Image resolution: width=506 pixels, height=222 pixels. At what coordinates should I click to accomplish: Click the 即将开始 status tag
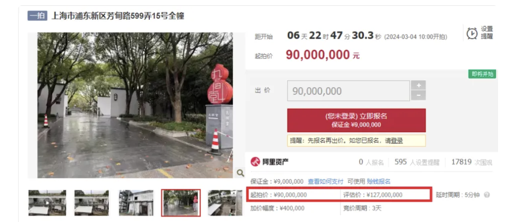(482, 74)
